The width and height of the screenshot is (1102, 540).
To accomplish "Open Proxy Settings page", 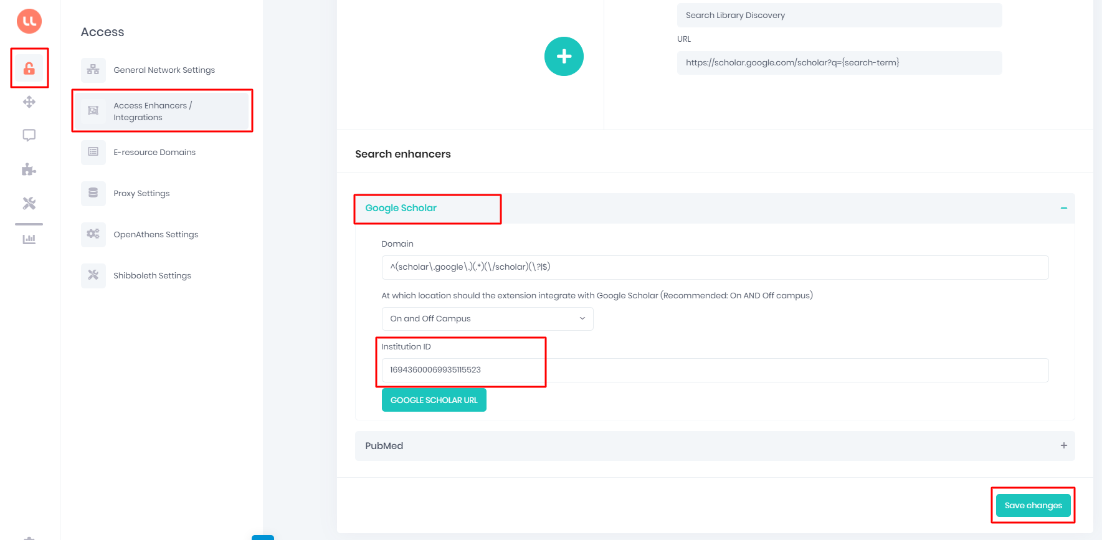I will click(141, 194).
